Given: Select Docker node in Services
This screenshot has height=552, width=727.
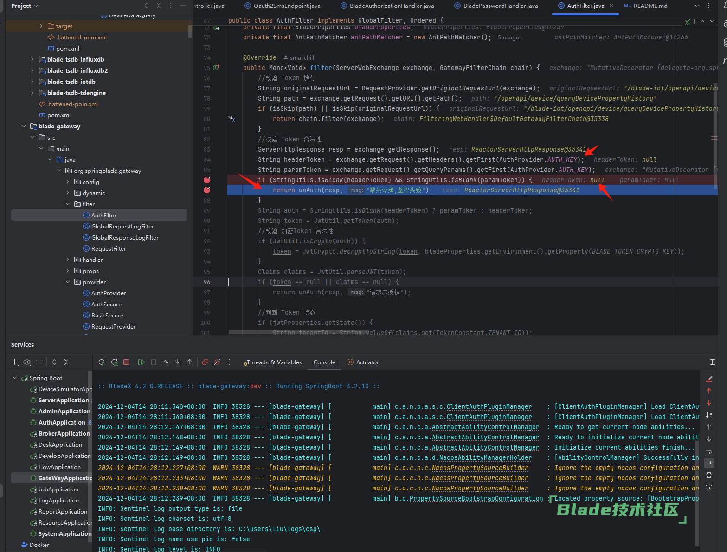Looking at the screenshot, I should tap(35, 545).
